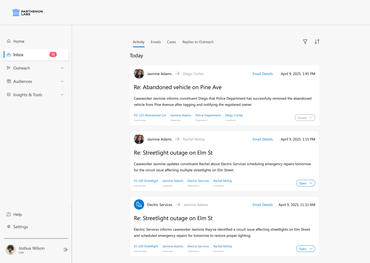
Task: Expand the Audiences menu chevron
Action: [62, 81]
